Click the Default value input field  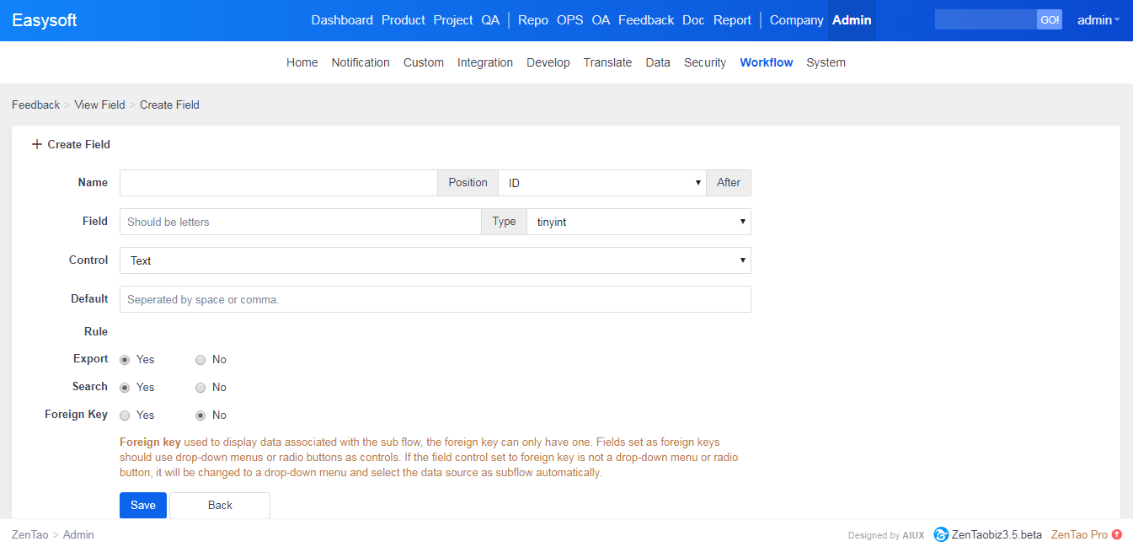[x=435, y=299]
